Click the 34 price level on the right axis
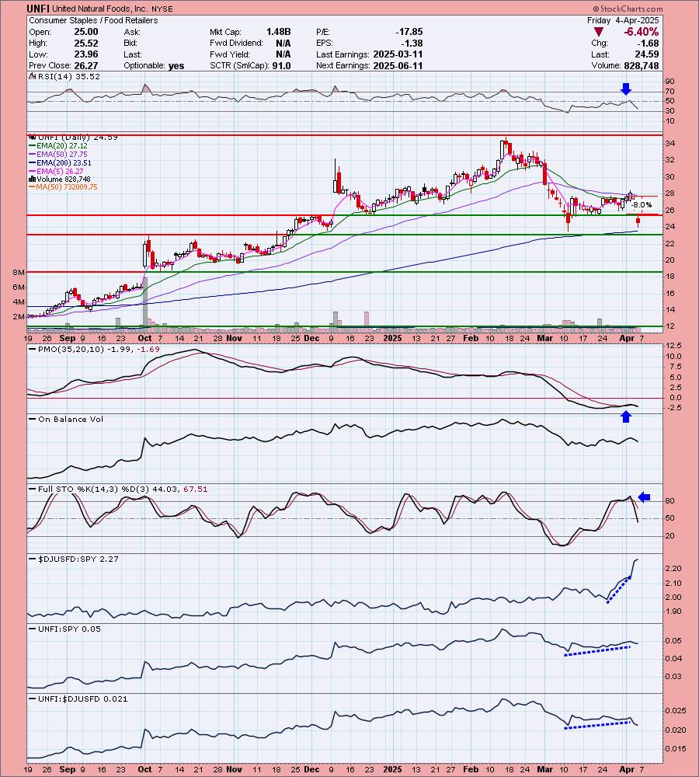Screen dimensions: 699x777 coord(669,143)
